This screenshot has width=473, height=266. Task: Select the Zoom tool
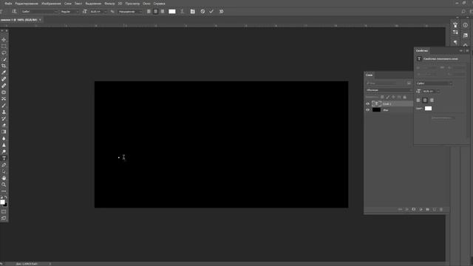click(4, 185)
